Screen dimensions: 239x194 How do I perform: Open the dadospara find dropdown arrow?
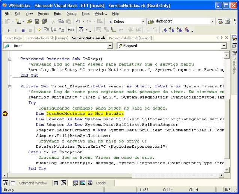click(212, 21)
